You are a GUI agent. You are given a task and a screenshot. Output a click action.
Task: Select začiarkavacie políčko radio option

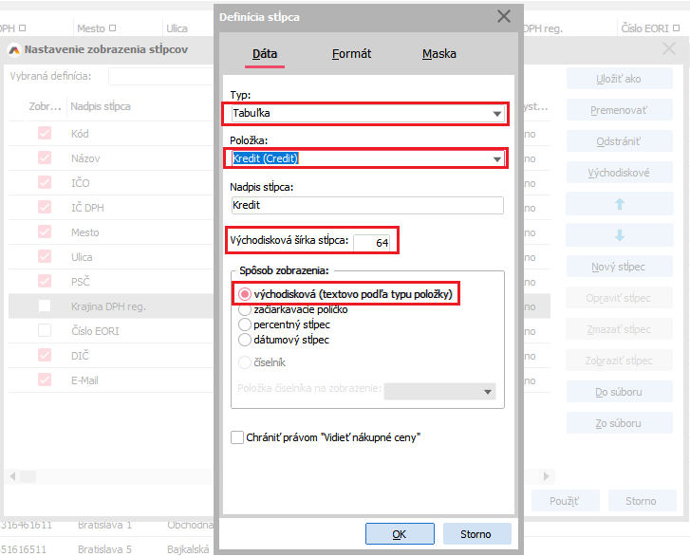[x=245, y=309]
